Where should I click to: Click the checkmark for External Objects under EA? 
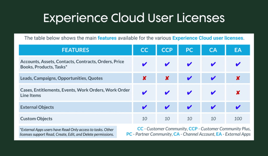pyautogui.click(x=238, y=107)
